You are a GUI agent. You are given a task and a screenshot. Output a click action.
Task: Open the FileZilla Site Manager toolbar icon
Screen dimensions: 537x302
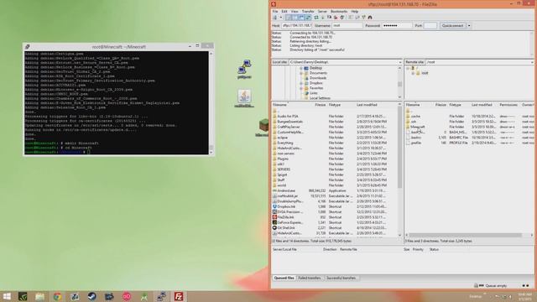pyautogui.click(x=274, y=18)
